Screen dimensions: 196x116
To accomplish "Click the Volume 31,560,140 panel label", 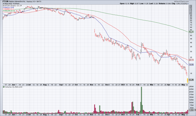I will pos(13,87).
